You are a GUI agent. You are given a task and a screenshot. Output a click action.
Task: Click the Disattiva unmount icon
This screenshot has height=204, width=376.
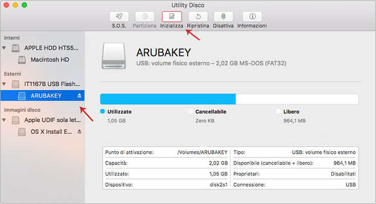pos(223,17)
